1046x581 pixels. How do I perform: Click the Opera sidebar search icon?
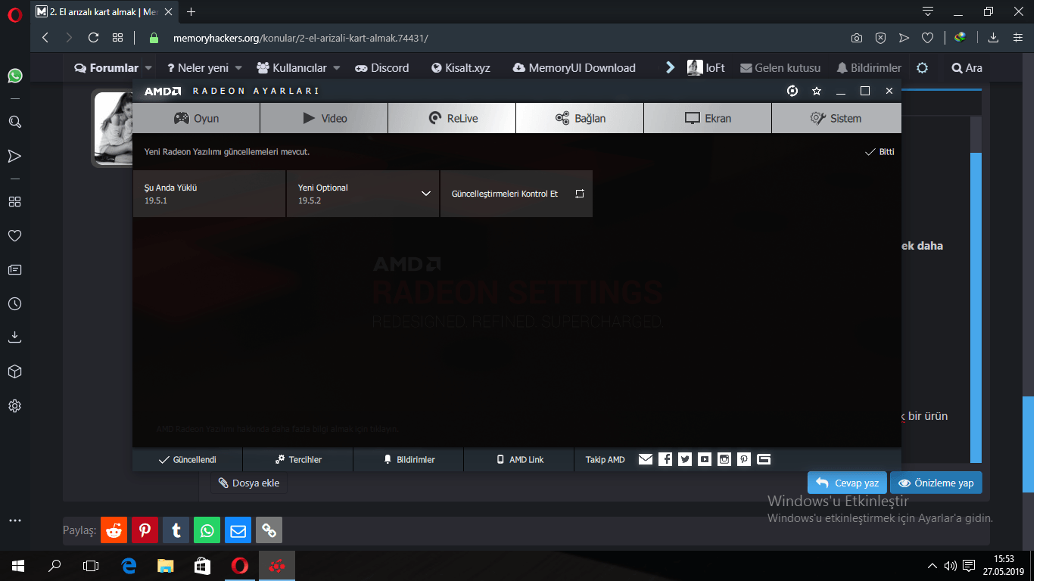coord(14,122)
